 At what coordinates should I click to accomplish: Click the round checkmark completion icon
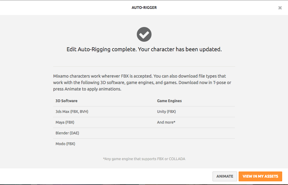(144, 34)
